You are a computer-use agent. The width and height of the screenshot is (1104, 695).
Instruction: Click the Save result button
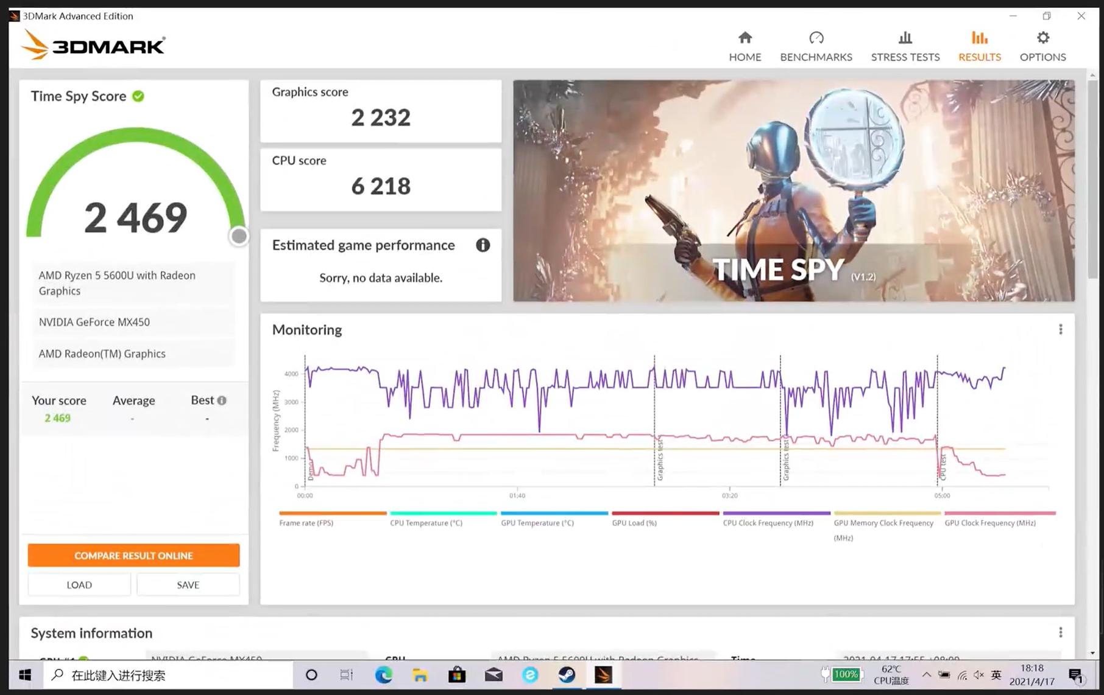click(x=188, y=585)
